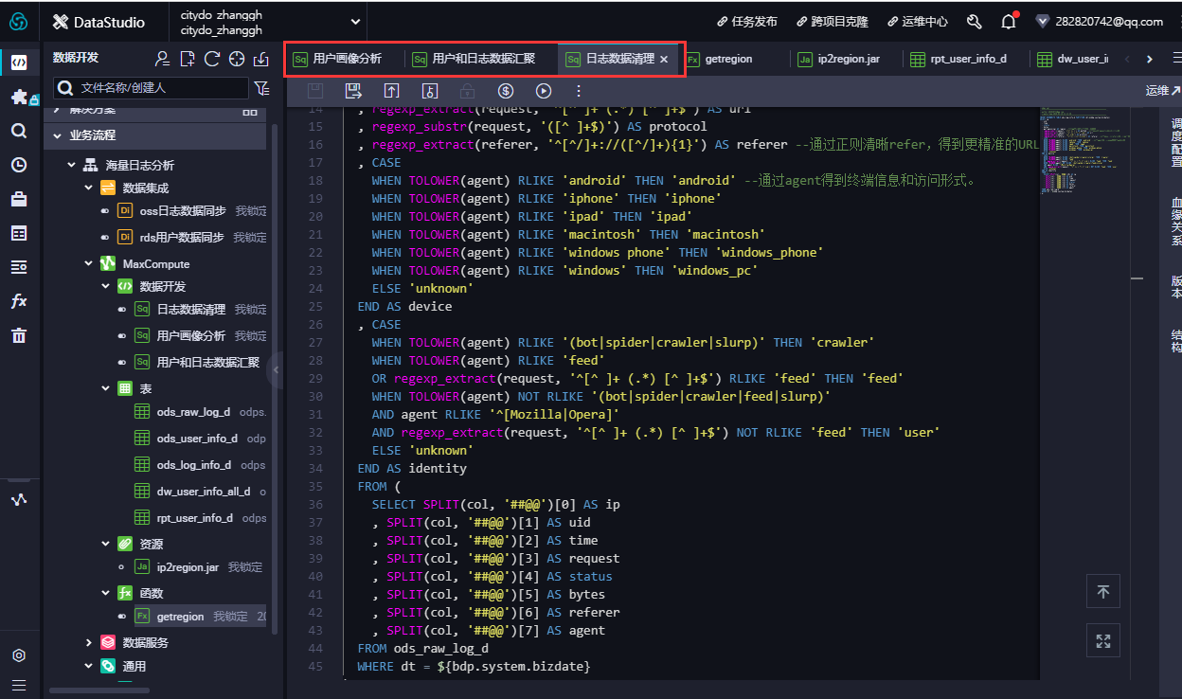Click the save-as disk icon in editor toolbar

pos(353,91)
